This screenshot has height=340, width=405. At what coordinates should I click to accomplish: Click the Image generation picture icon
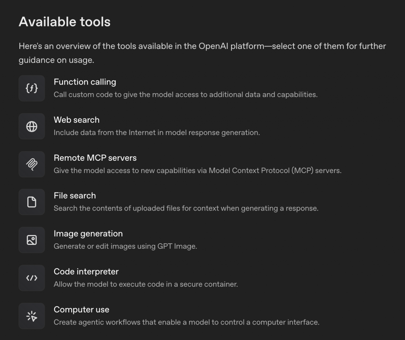32,240
